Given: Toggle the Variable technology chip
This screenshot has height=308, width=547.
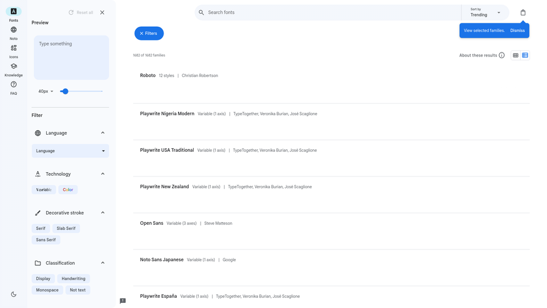Looking at the screenshot, I should [44, 189].
